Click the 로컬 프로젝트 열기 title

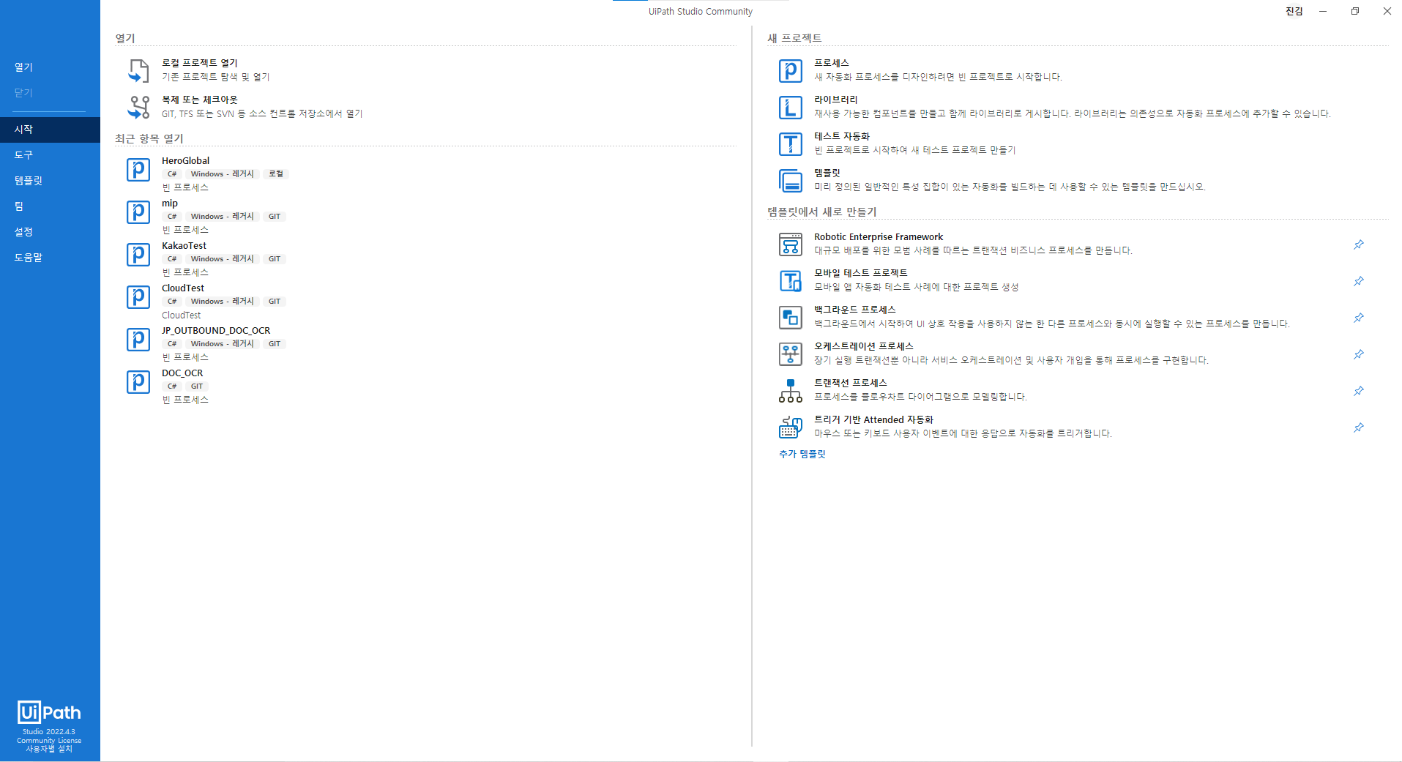tap(199, 63)
